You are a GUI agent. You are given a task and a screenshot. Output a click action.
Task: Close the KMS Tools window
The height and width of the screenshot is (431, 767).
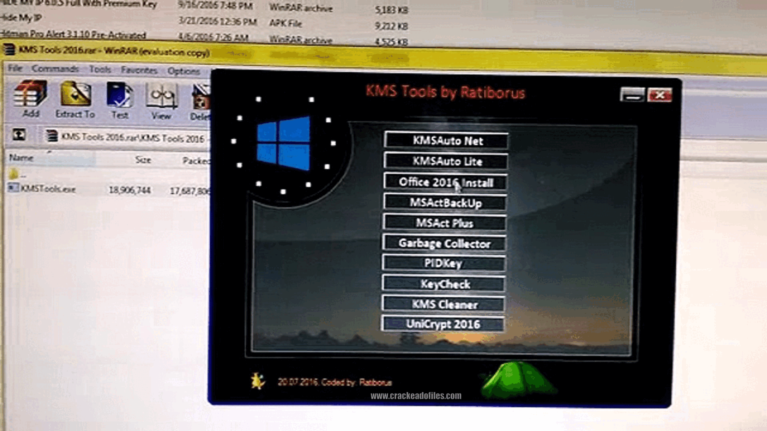660,95
